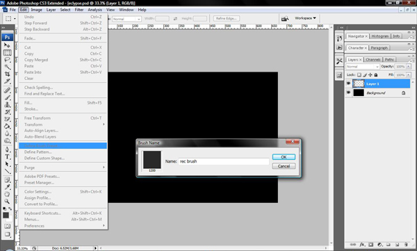Open the Tool Presets dock icon
The height and width of the screenshot is (251, 417).
339,61
